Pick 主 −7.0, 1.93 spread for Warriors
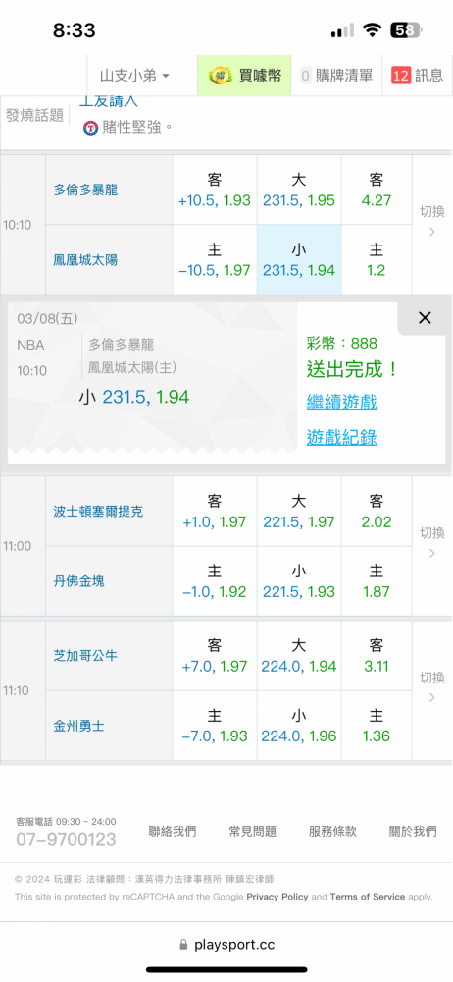This screenshot has height=982, width=453. (215, 726)
